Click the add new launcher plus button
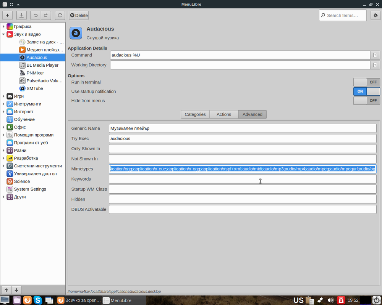This screenshot has width=382, height=305. point(7,15)
